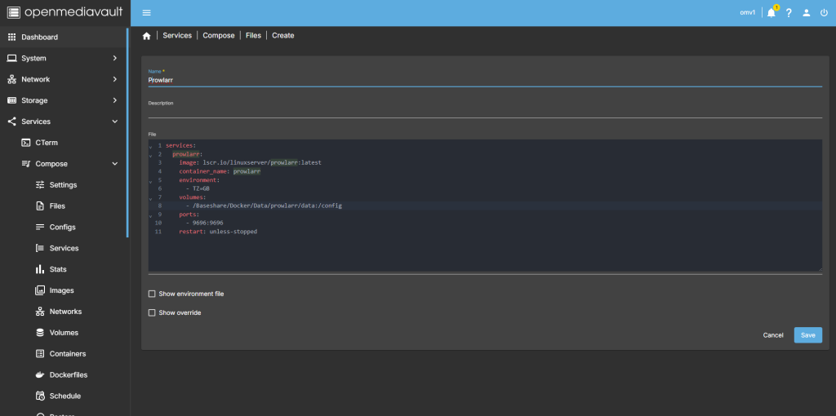
Task: Open the user account icon
Action: 806,13
